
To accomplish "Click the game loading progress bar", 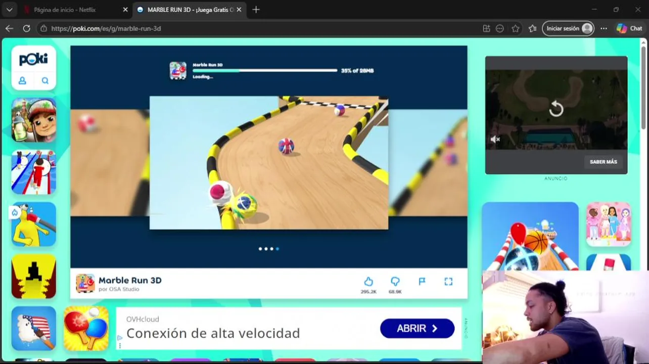I will pyautogui.click(x=265, y=71).
